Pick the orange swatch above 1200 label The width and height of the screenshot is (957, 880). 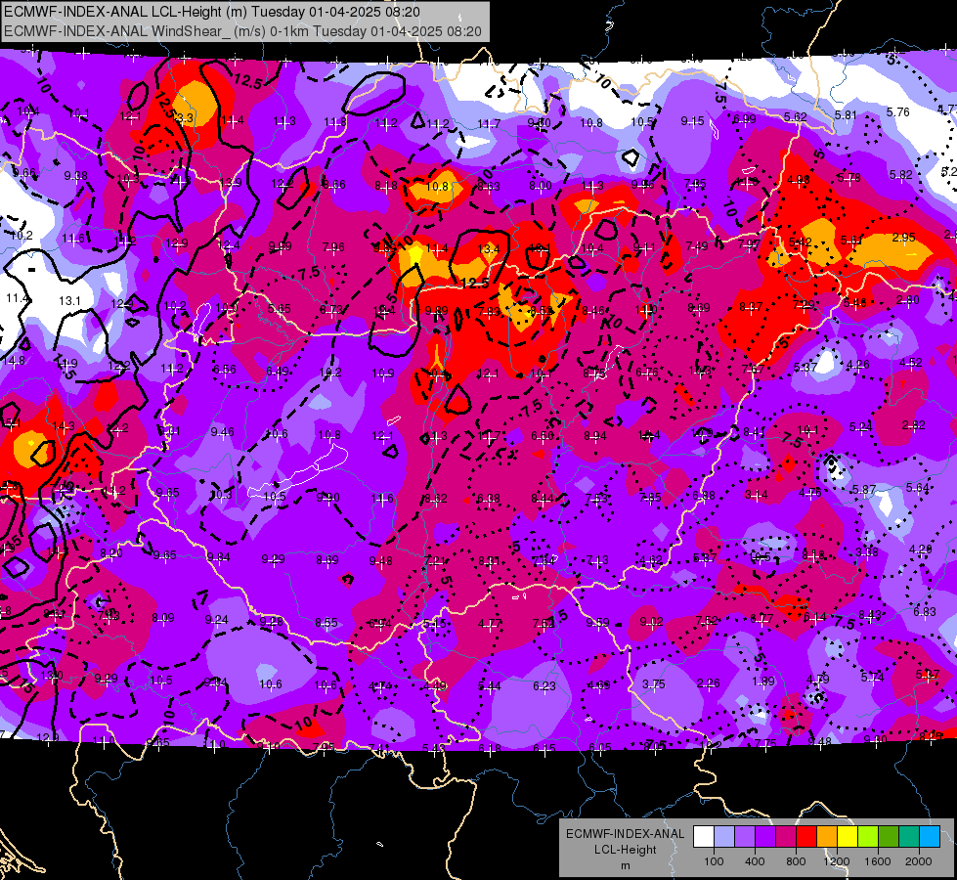[827, 837]
